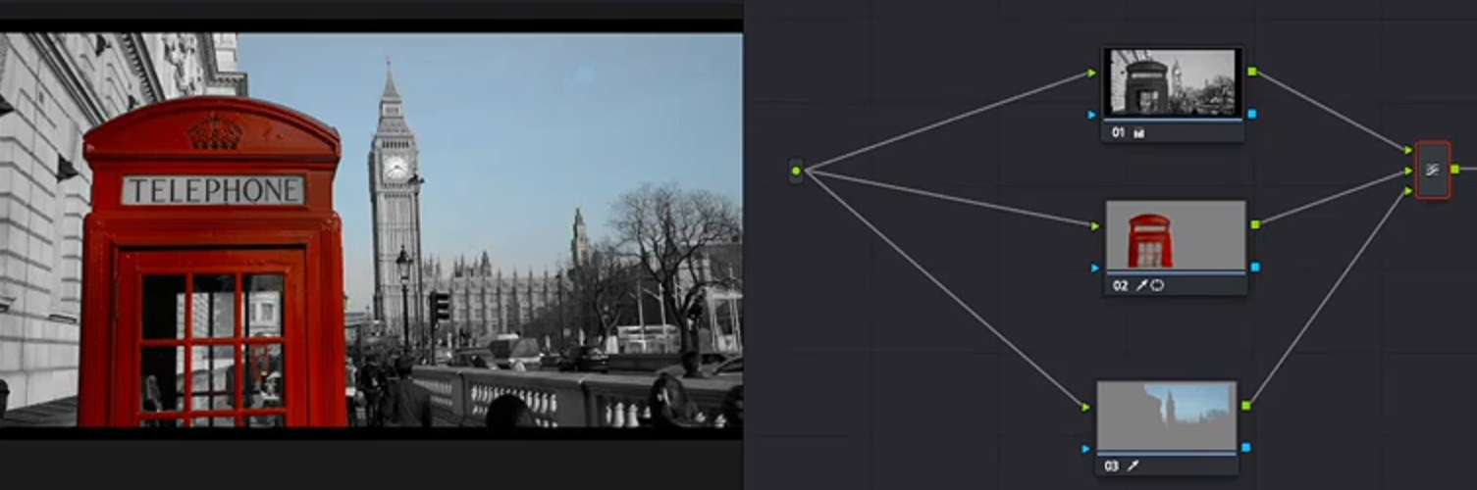Select node 03 blue sky thumbnail
Image resolution: width=1477 pixels, height=490 pixels.
(1166, 416)
